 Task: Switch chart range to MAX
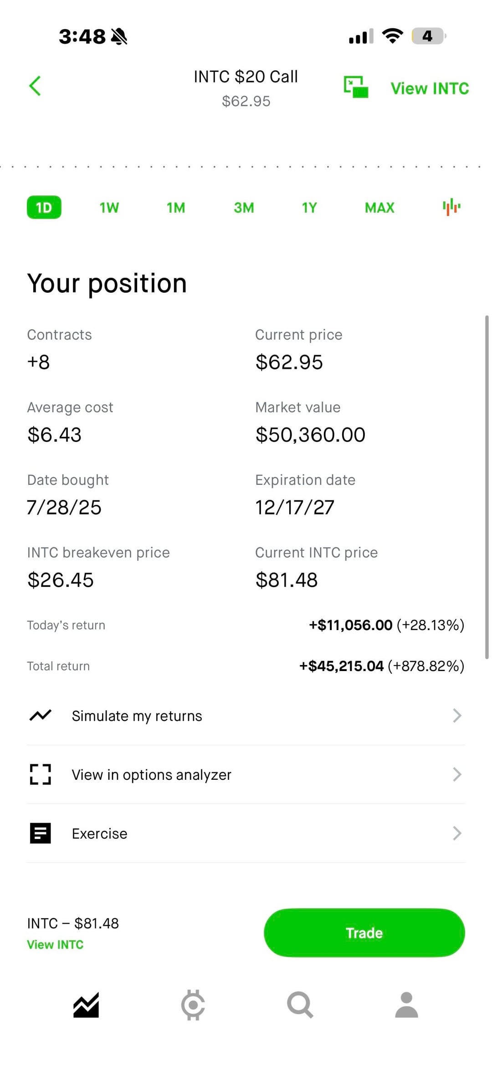(x=379, y=208)
